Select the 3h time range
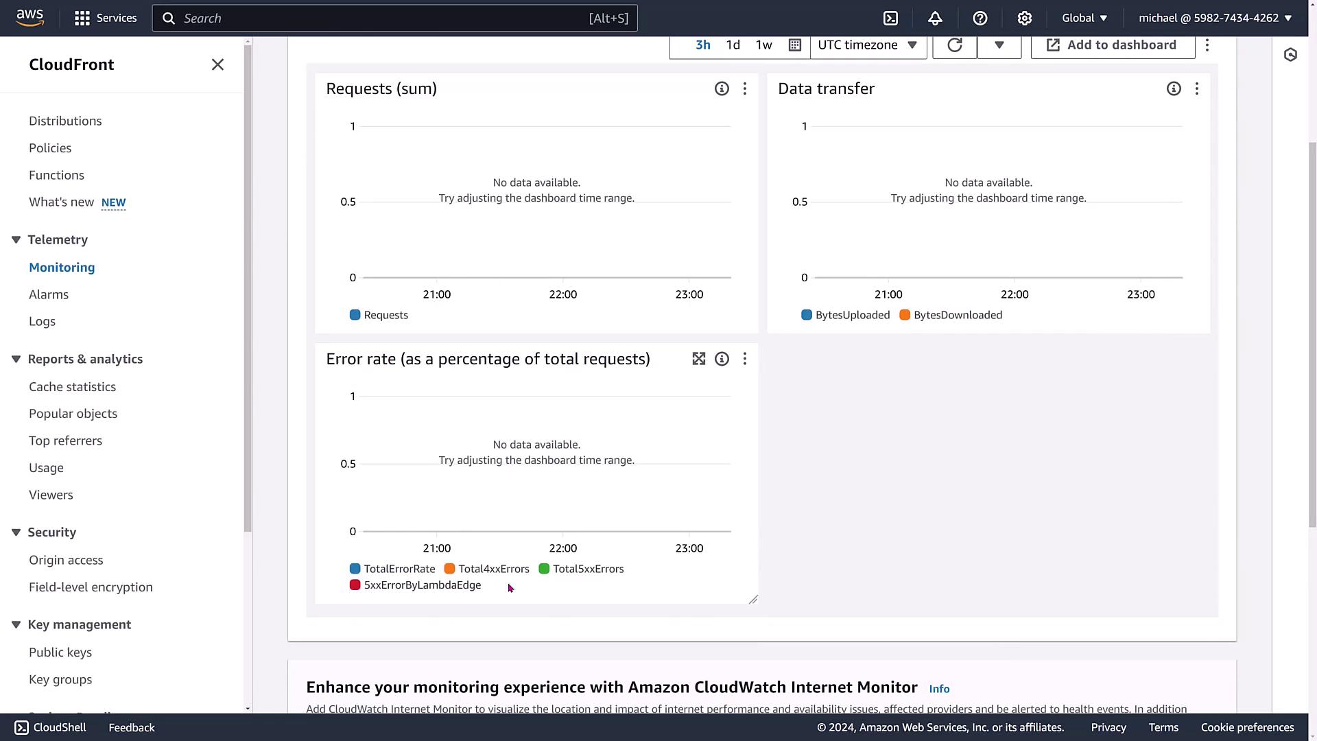The image size is (1317, 741). click(703, 45)
